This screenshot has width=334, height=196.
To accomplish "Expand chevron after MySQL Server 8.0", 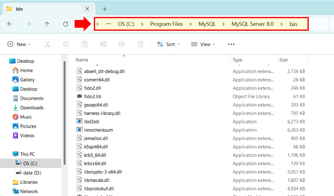I will (282, 24).
